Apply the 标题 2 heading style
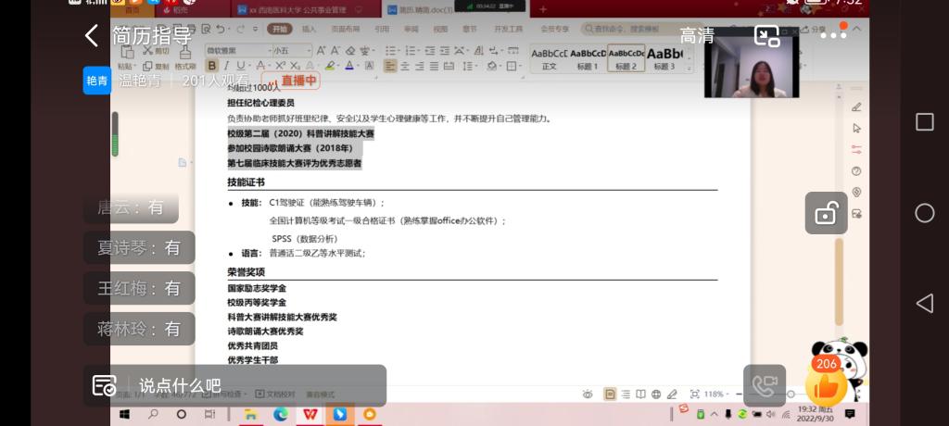Image resolution: width=949 pixels, height=426 pixels. click(x=626, y=59)
